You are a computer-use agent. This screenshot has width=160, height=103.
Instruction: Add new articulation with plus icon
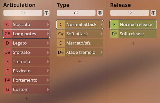(x=26, y=99)
